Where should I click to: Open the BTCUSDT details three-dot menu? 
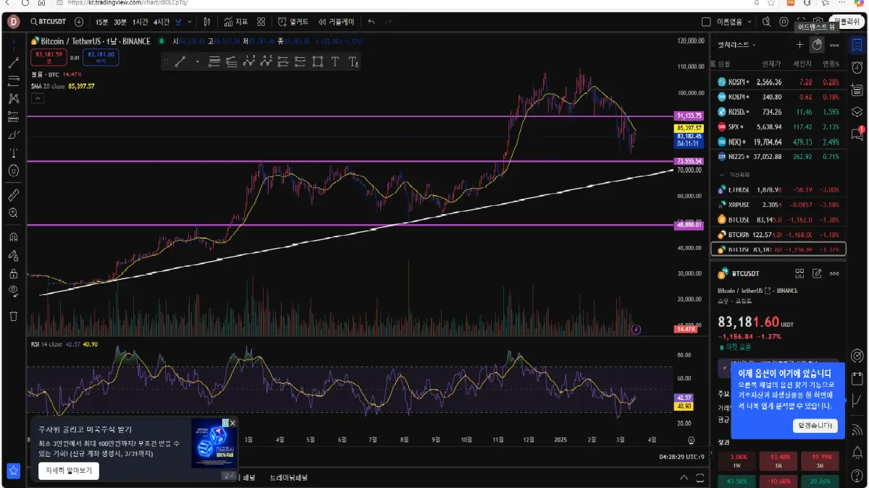tap(835, 273)
